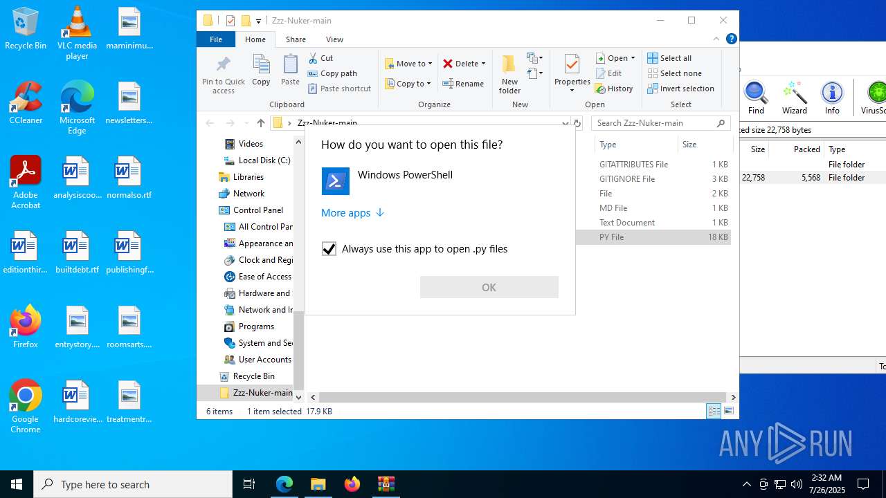Open the Open button dropdown arrow
Image resolution: width=886 pixels, height=498 pixels.
click(x=633, y=58)
